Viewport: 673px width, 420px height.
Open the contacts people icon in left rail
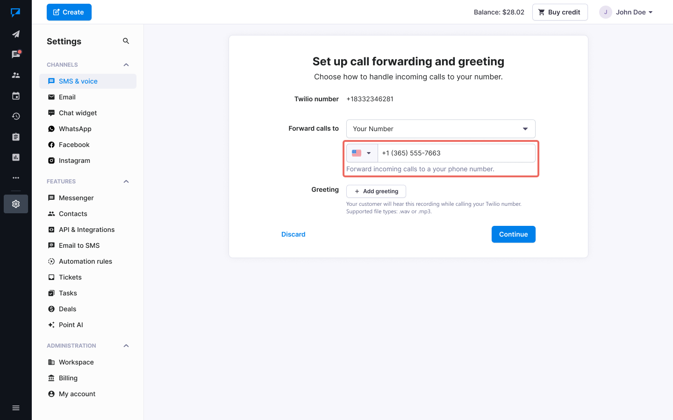(16, 75)
